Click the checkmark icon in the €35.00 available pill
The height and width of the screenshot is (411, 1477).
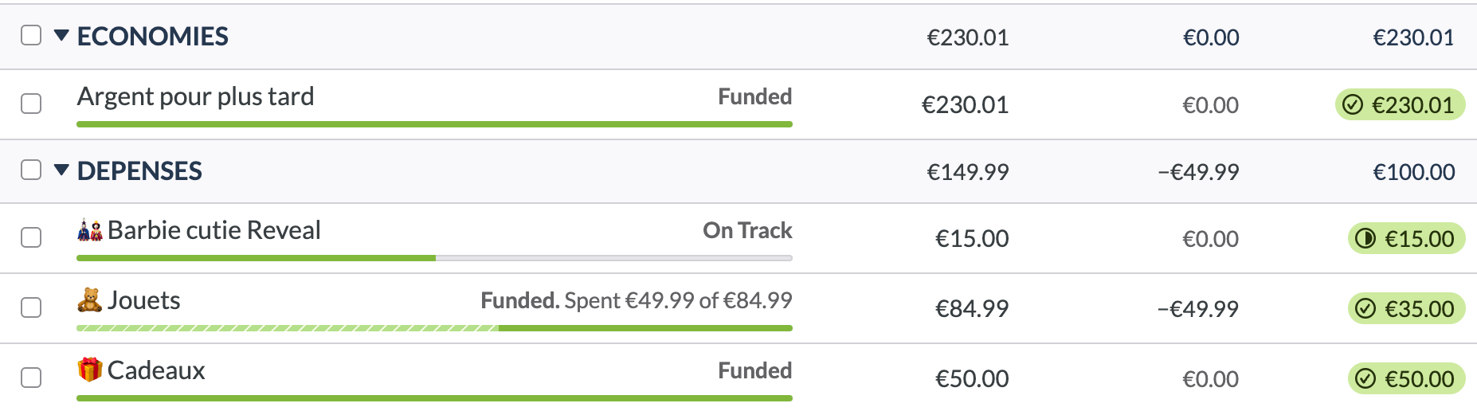point(1365,309)
